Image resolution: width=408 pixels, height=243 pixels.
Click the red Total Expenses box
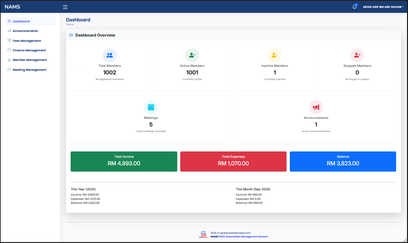tap(233, 161)
